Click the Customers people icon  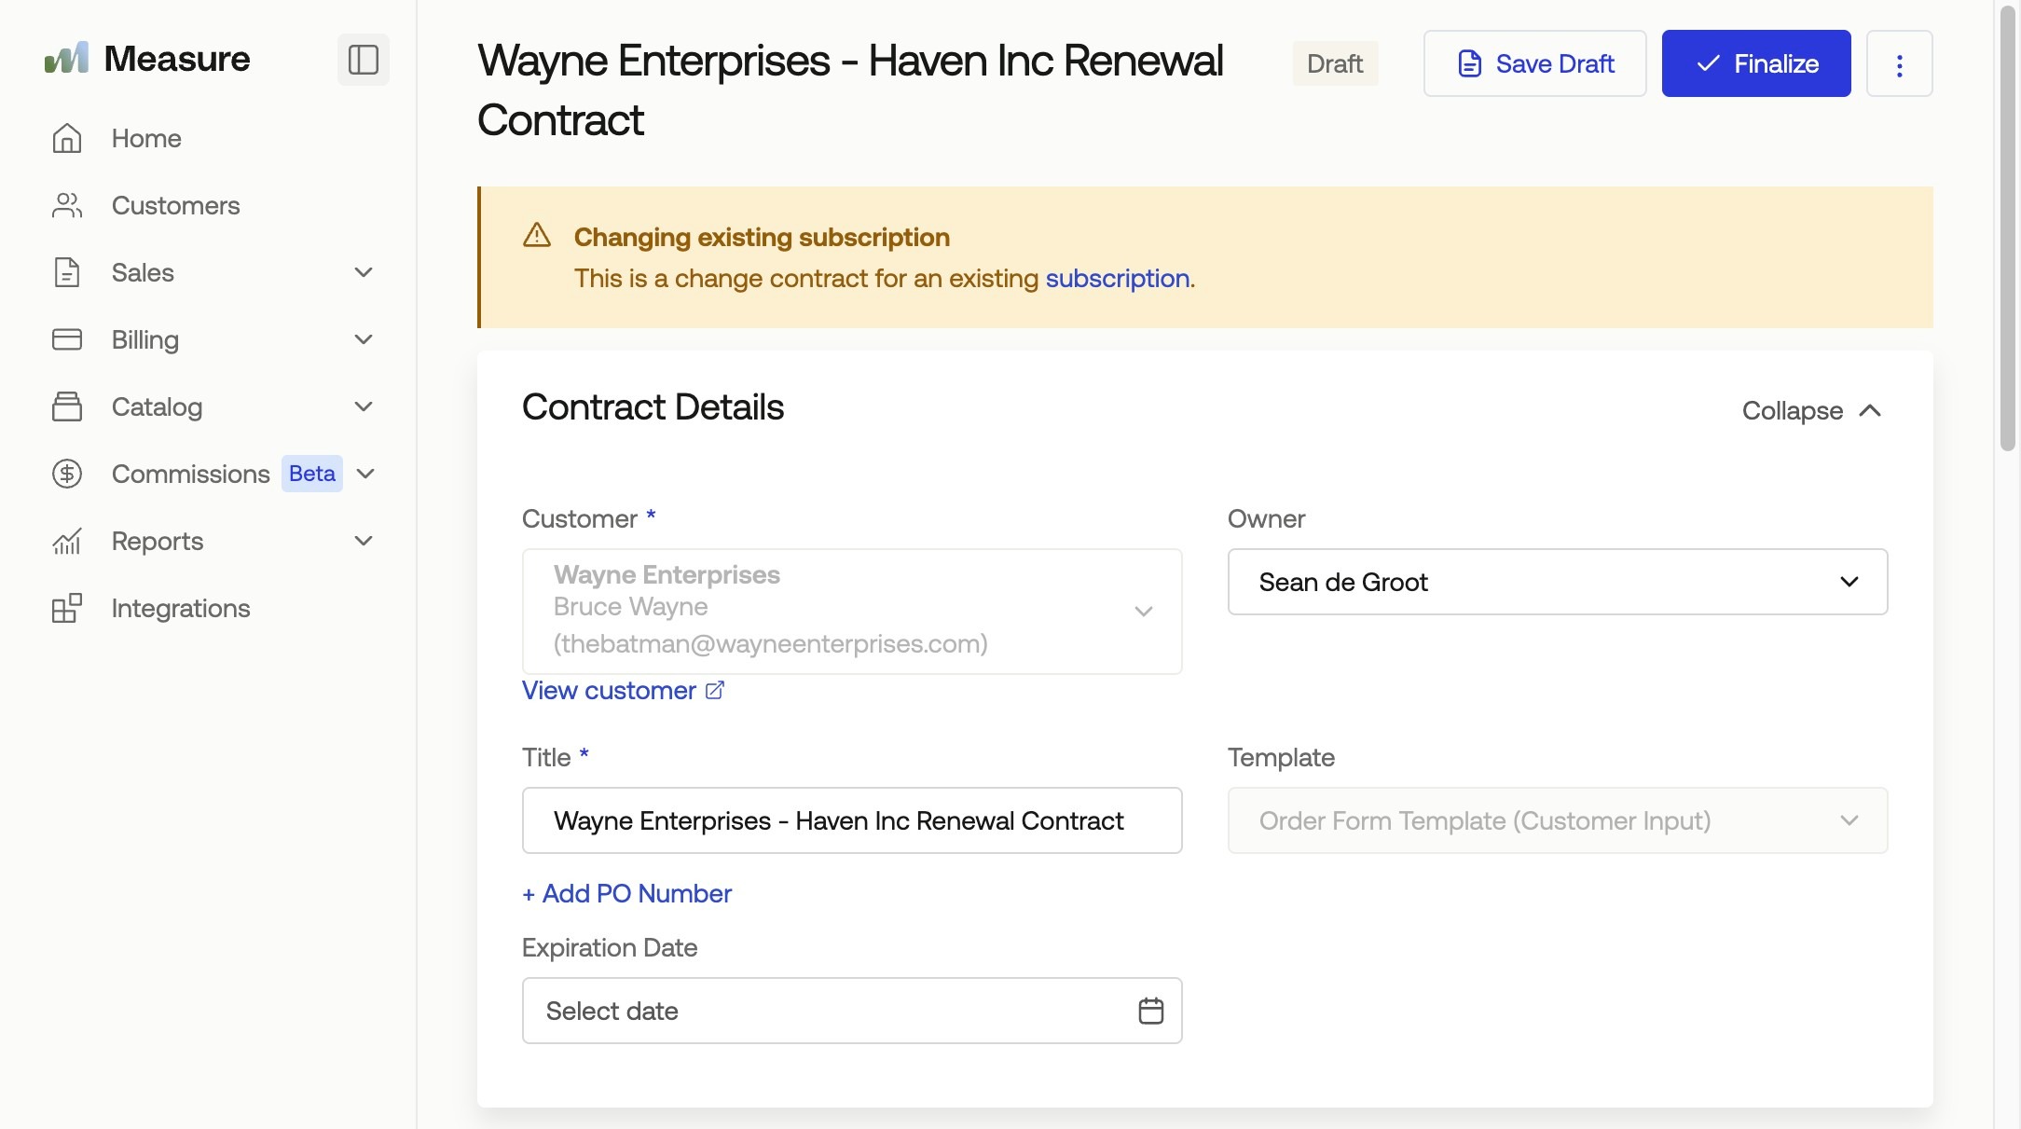coord(67,205)
